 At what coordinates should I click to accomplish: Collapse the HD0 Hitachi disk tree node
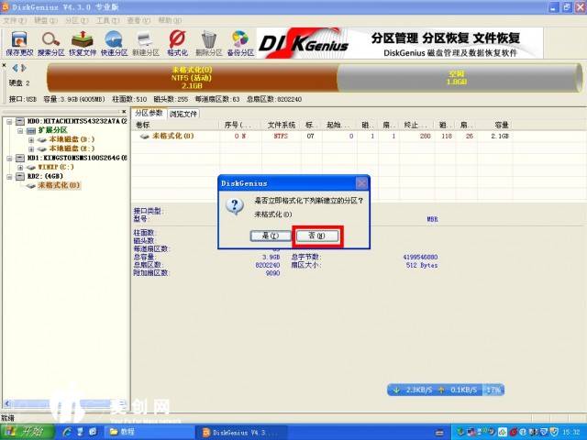8,121
